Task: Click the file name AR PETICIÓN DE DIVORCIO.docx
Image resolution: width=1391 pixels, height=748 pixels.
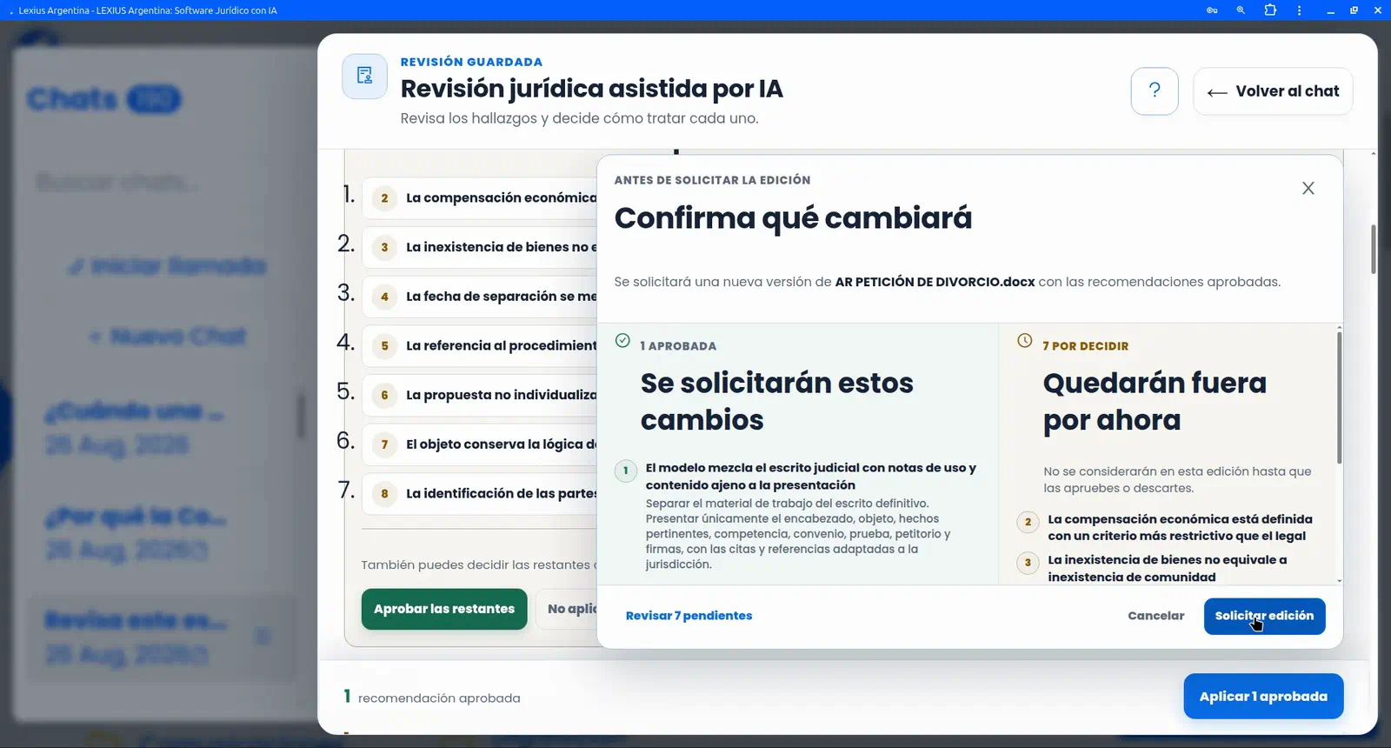Action: pos(935,282)
